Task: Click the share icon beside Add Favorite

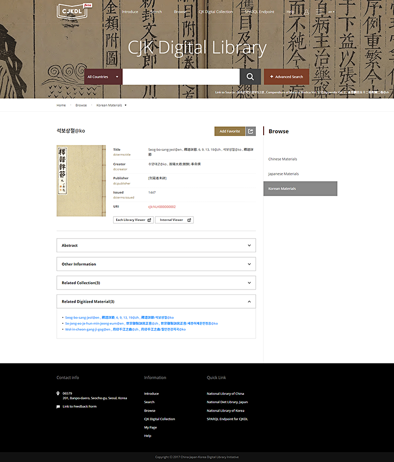Action: (x=250, y=131)
